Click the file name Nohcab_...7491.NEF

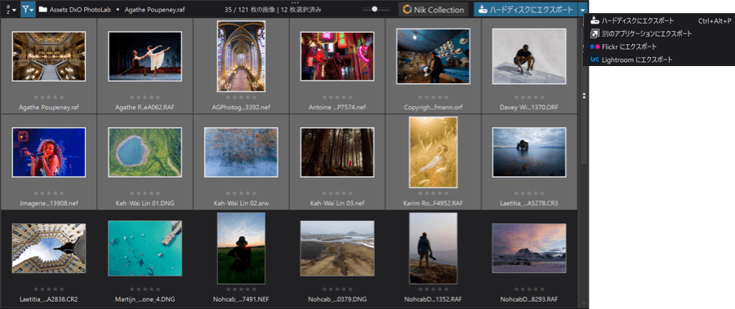242,299
